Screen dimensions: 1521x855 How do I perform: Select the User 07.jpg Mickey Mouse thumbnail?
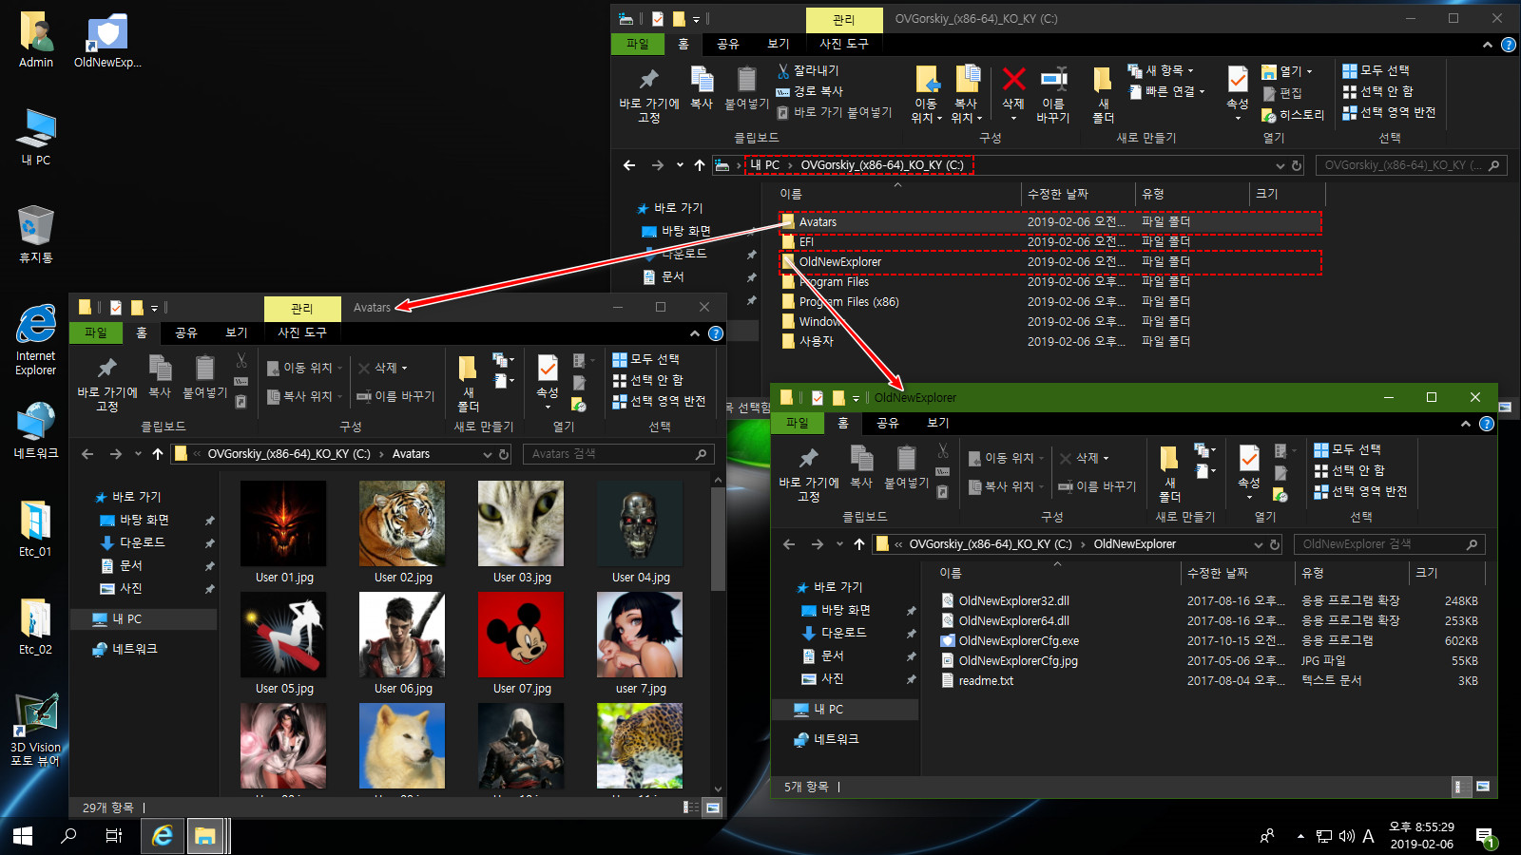tap(521, 643)
